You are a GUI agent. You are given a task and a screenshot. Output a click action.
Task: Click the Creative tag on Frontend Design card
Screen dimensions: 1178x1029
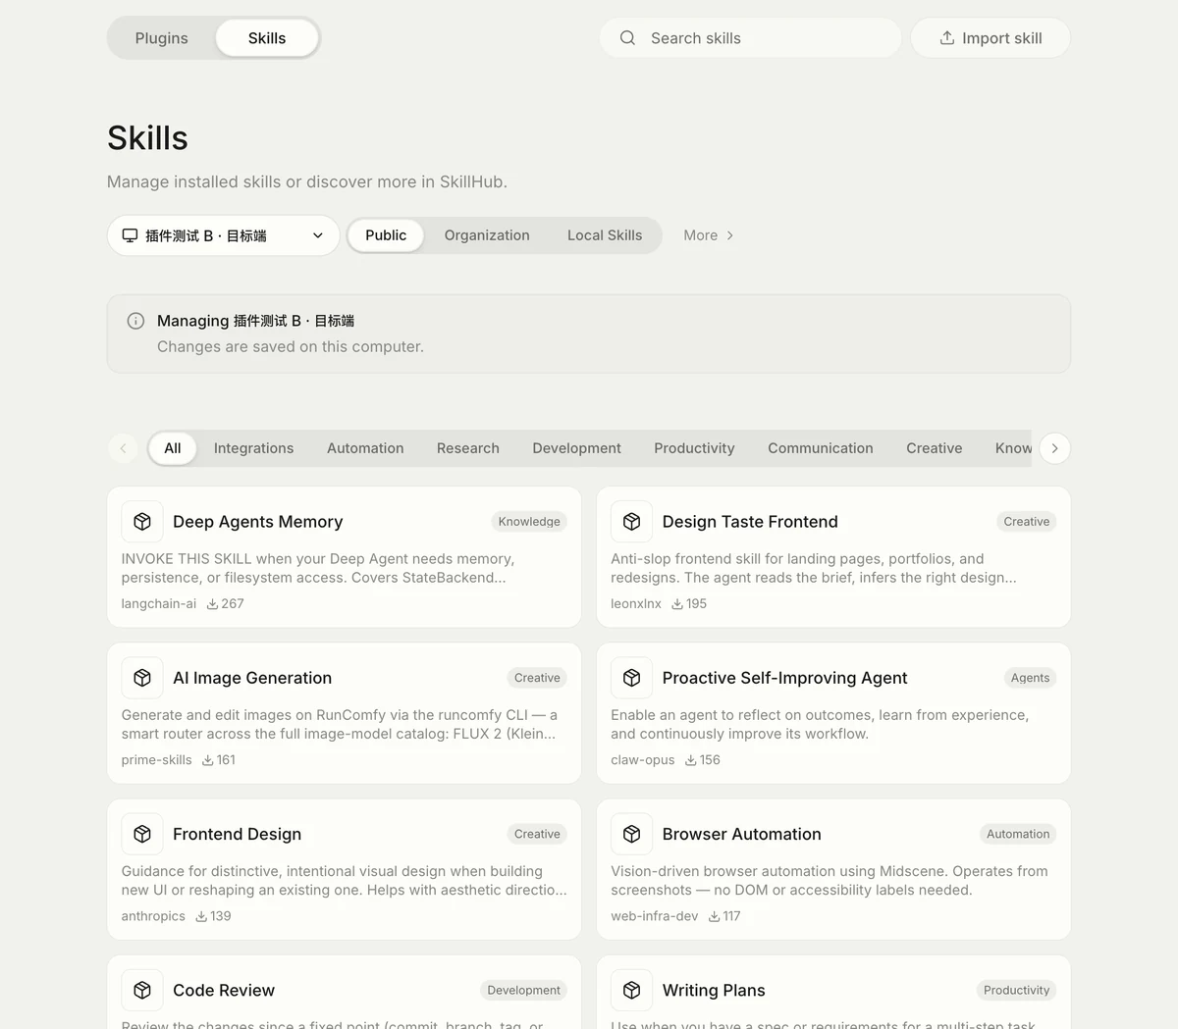point(537,834)
